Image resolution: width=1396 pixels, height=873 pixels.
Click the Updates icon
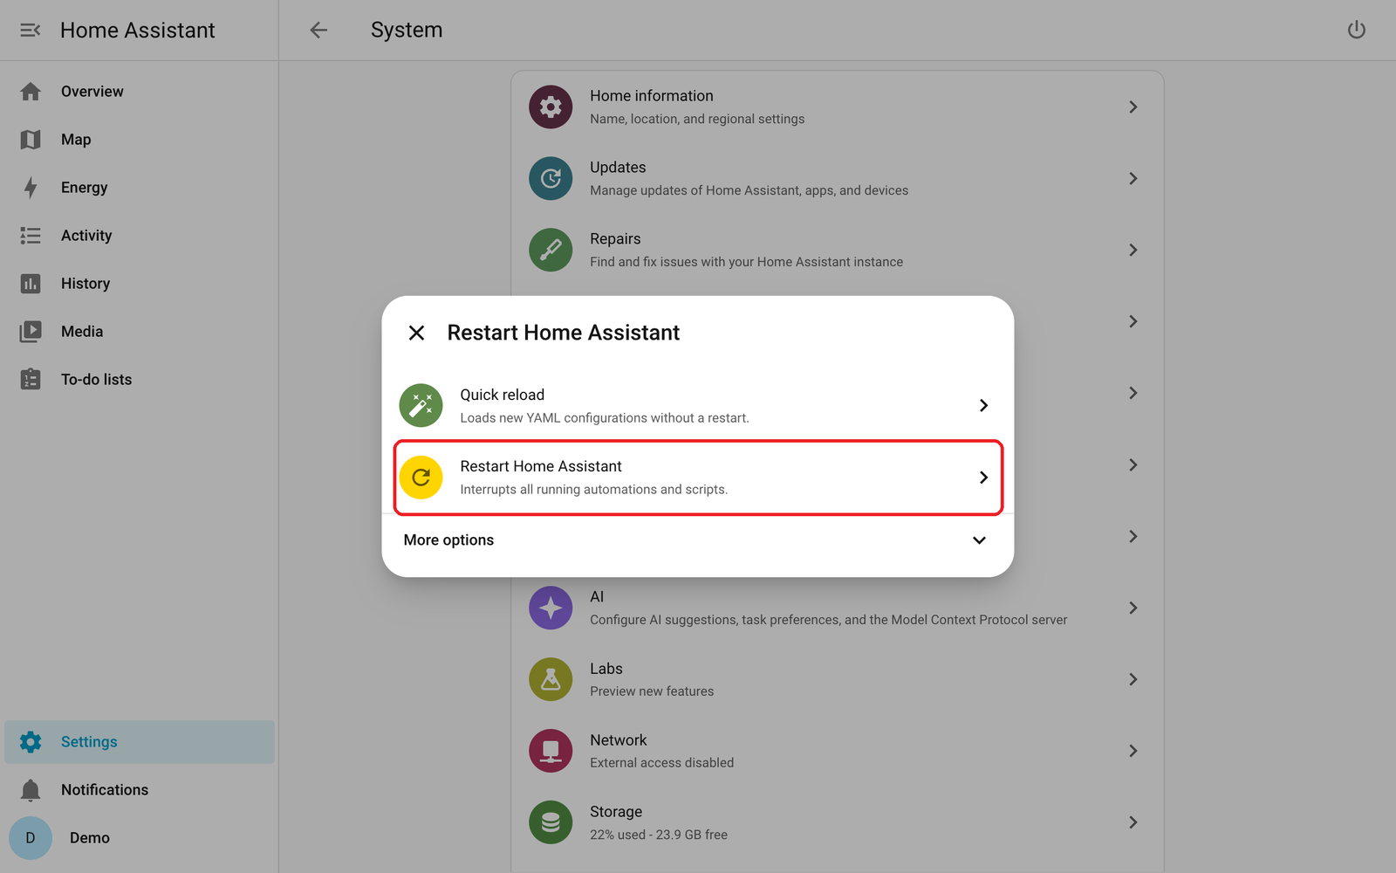pyautogui.click(x=551, y=179)
